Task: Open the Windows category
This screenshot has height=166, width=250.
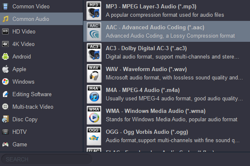Action: [41, 82]
